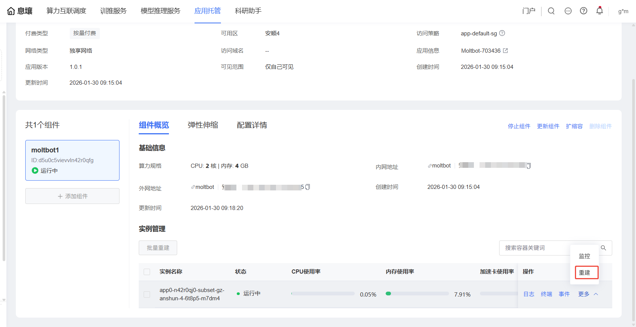The width and height of the screenshot is (636, 327).
Task: Open the 配置详情 tab
Action: [252, 125]
